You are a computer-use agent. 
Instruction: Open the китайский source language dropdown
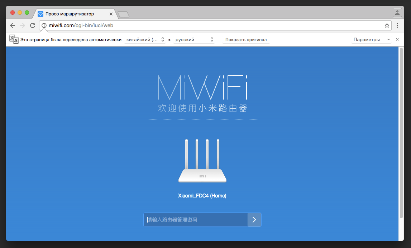pyautogui.click(x=145, y=39)
